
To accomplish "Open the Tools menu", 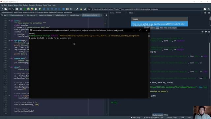I will (x=45, y=5).
